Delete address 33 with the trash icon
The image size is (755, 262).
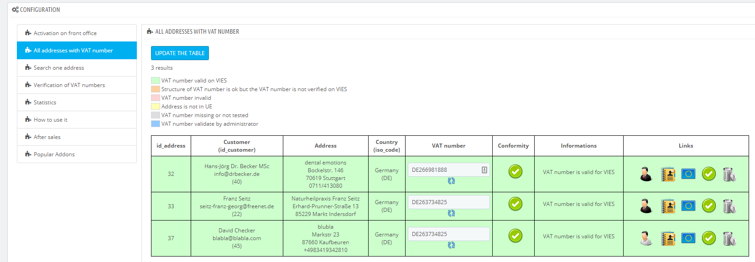click(729, 206)
